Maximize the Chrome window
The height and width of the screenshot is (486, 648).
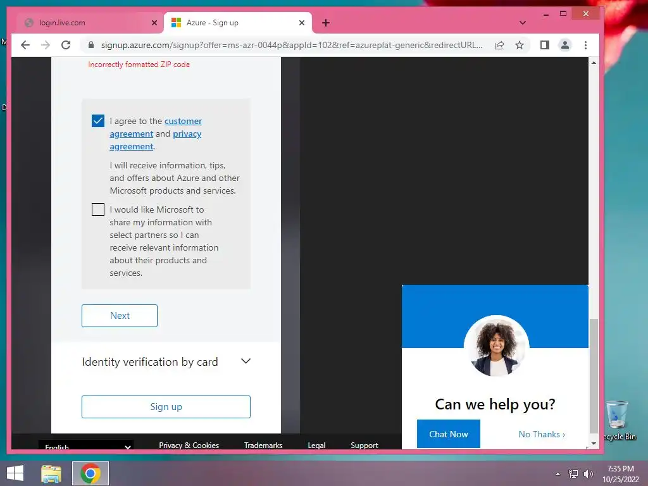click(563, 14)
